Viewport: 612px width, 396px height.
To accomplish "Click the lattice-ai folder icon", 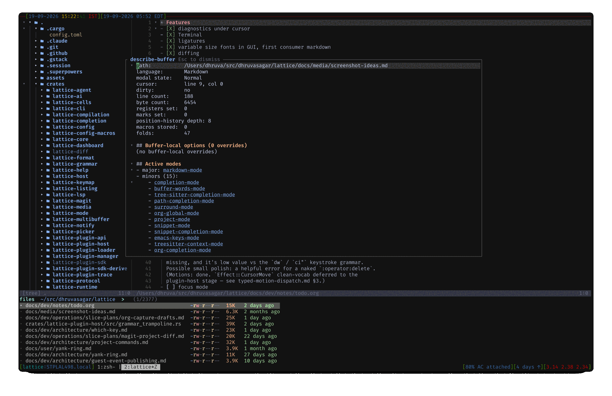I will click(48, 96).
